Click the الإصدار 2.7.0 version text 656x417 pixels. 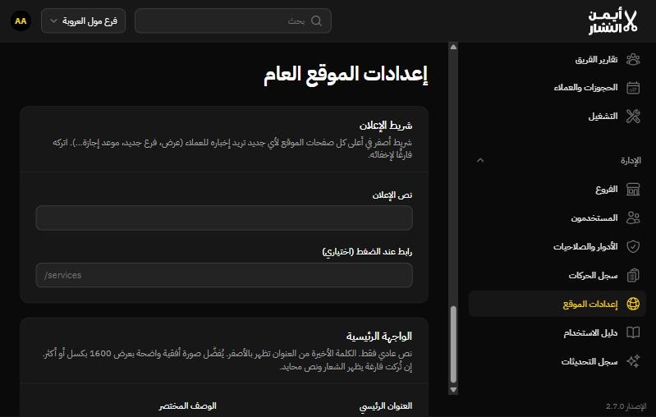(626, 406)
